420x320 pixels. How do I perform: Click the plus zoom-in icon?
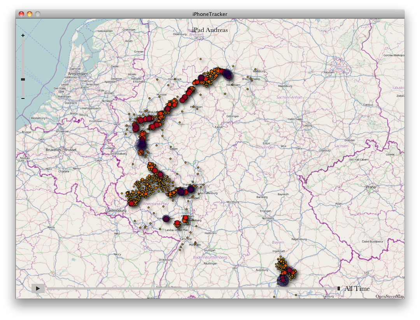[x=23, y=35]
